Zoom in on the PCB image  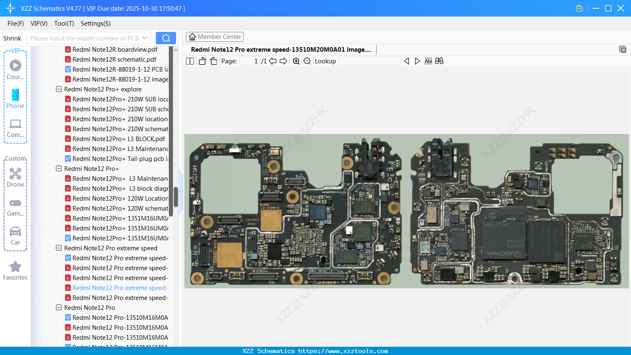point(296,61)
